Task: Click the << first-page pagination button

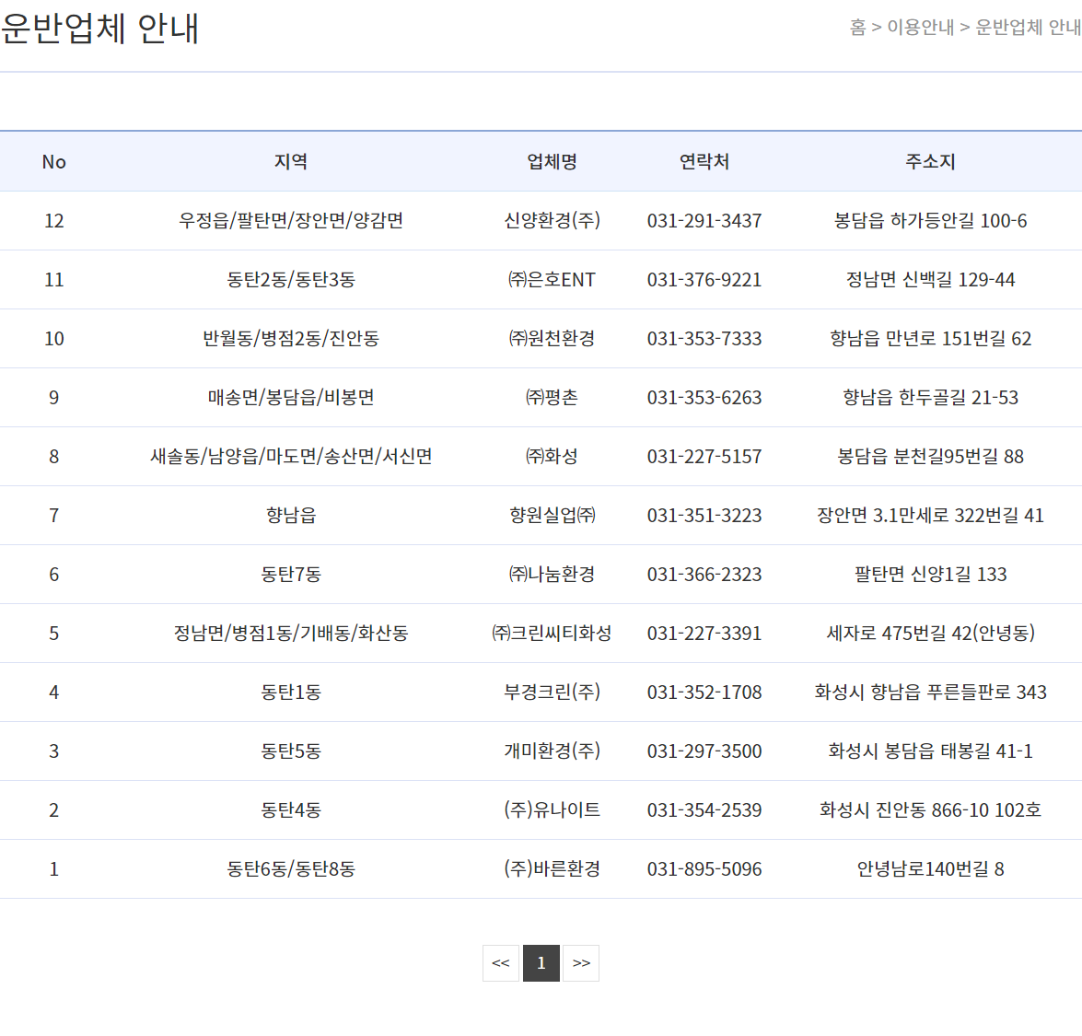Action: [500, 962]
